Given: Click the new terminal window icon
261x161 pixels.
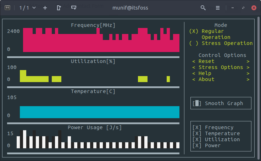Looking at the screenshot, I should click(74, 7).
